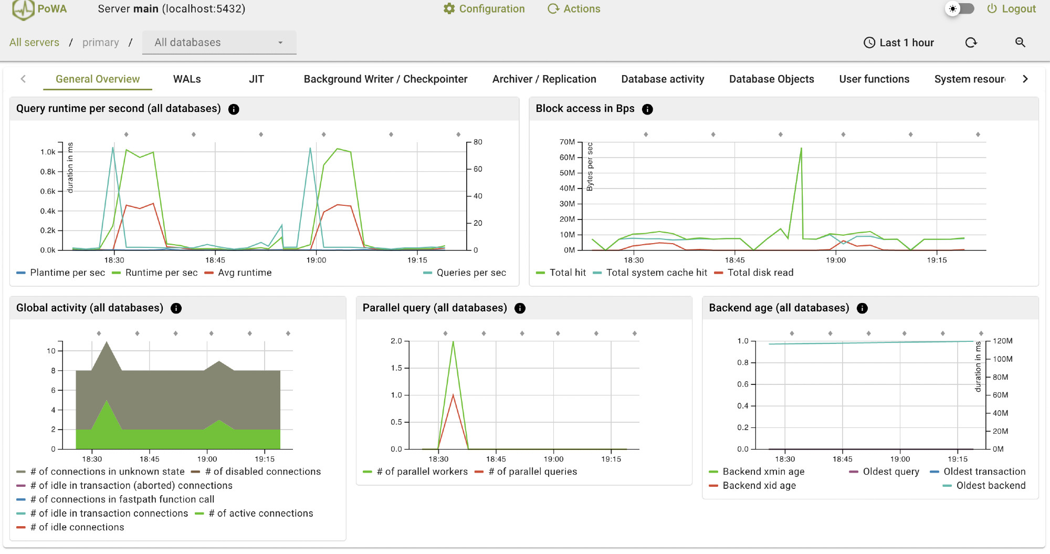Click the PoWA logo icon
The width and height of the screenshot is (1050, 554).
(23, 9)
